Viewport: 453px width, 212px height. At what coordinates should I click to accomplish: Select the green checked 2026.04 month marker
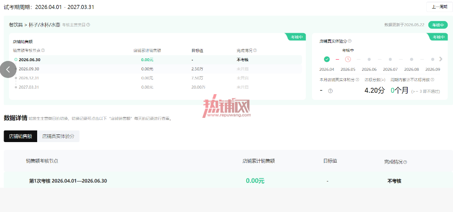(327, 59)
